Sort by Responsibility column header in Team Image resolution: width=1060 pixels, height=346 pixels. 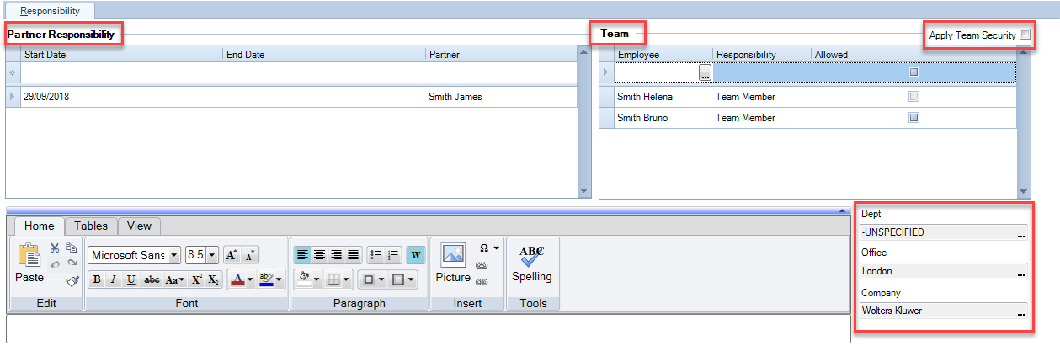[x=762, y=55]
